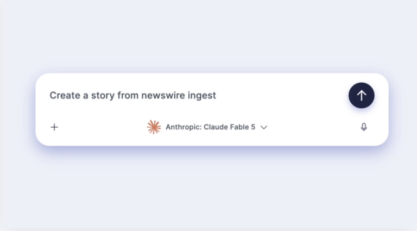This screenshot has width=417, height=231.
Task: Open attachment options via the plus sign
Action: click(54, 127)
